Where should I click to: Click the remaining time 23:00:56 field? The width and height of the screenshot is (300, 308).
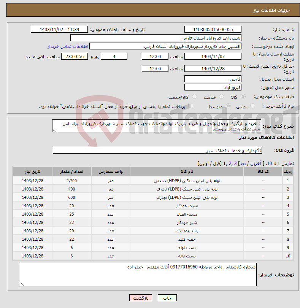[x=75, y=57]
